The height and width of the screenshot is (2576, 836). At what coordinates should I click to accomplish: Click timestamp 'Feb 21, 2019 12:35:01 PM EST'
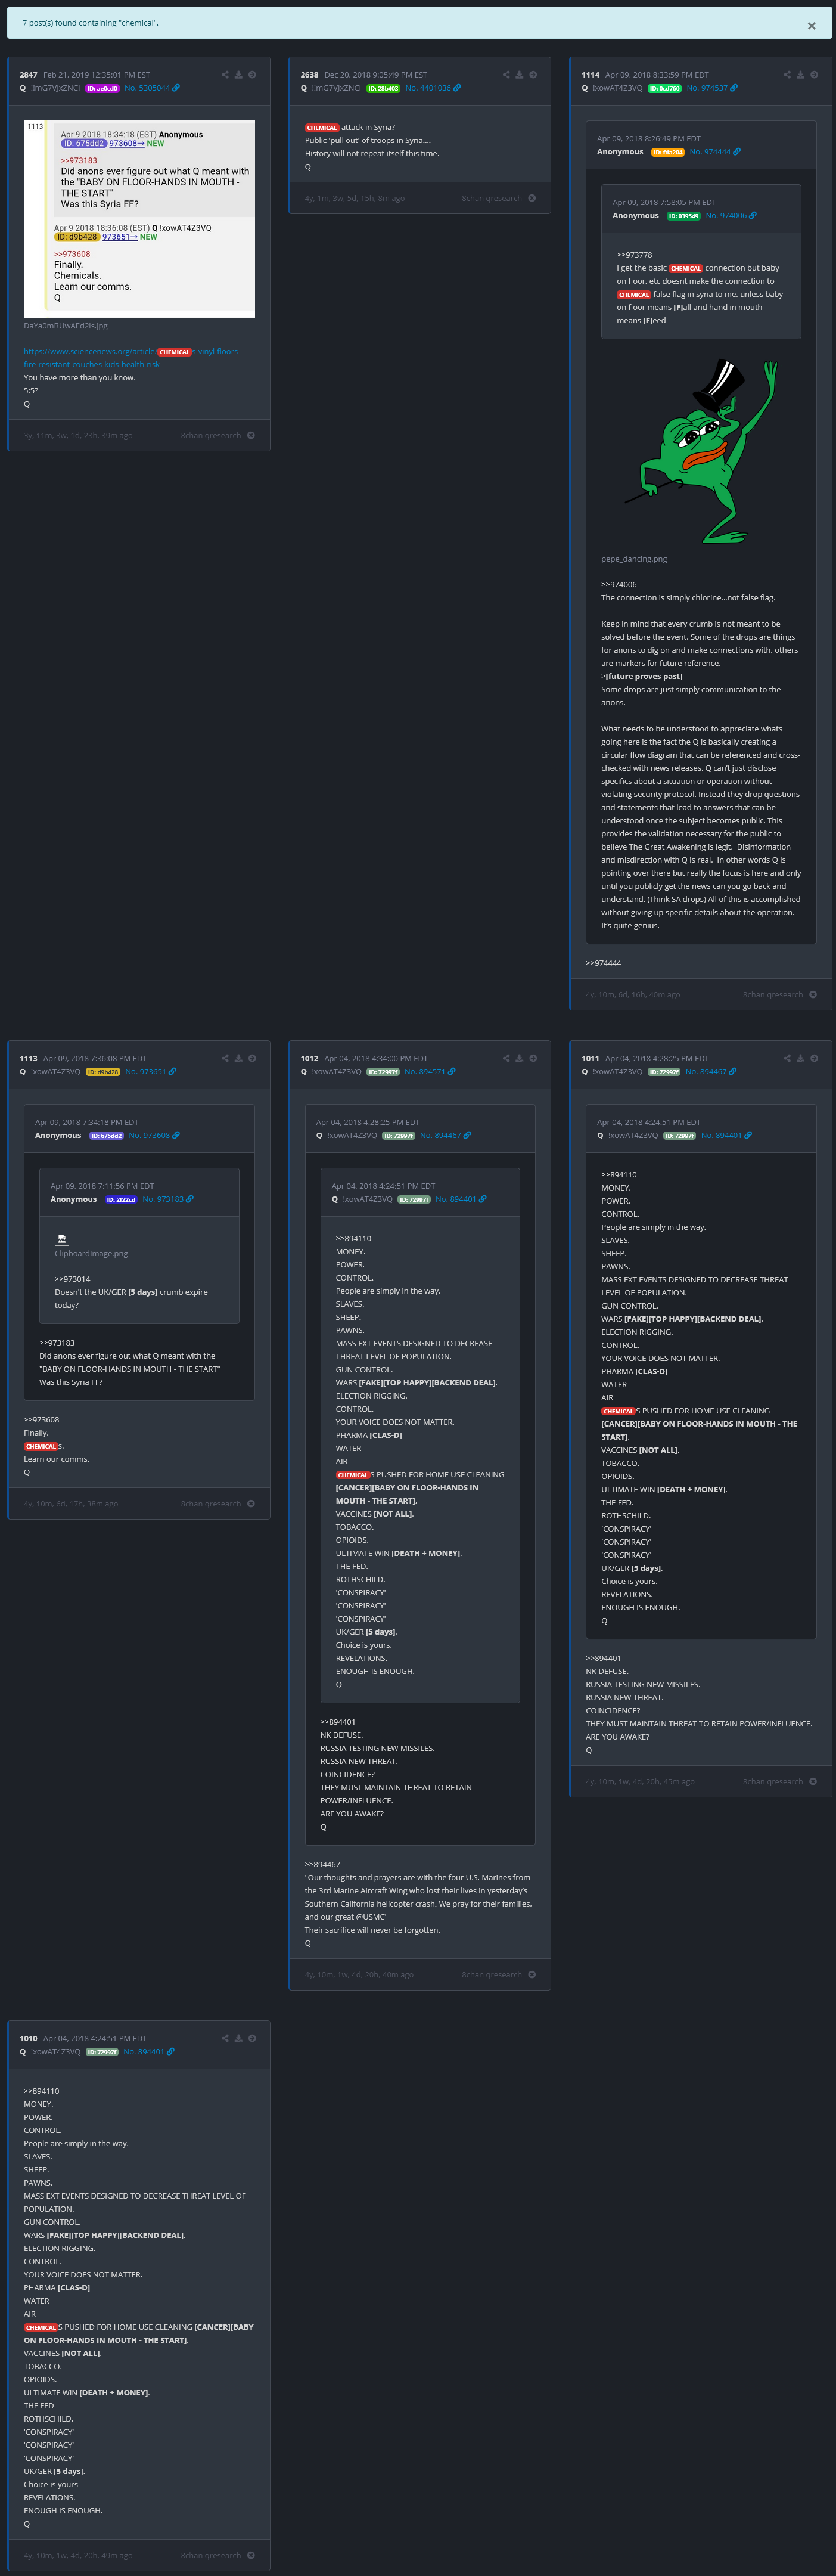tap(97, 75)
